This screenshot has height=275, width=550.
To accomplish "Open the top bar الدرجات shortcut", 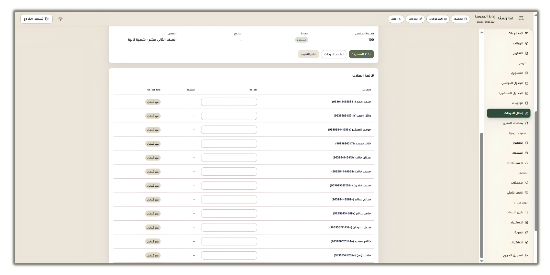I will 415,19.
